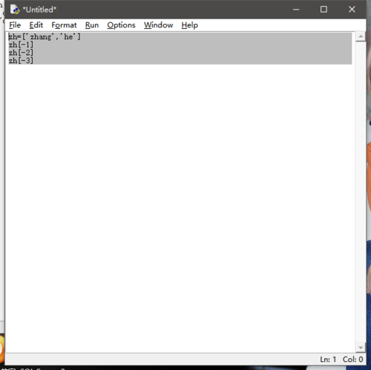The width and height of the screenshot is (371, 370).
Task: Click the Ln: 1 status indicator
Action: tap(328, 359)
